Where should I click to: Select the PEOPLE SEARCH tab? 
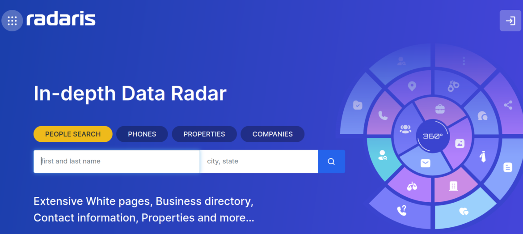coord(73,134)
